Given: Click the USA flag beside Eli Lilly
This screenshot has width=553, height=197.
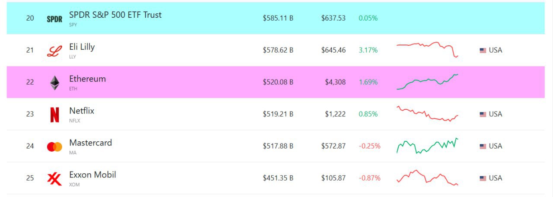Looking at the screenshot, I should (x=483, y=51).
